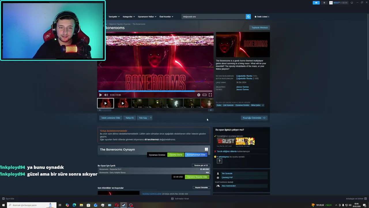Open the Rust similar game image
369x208 pixels.
click(x=226, y=141)
